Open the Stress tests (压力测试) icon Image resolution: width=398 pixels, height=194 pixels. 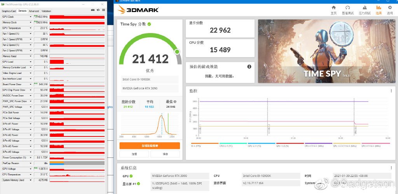pos(365,8)
